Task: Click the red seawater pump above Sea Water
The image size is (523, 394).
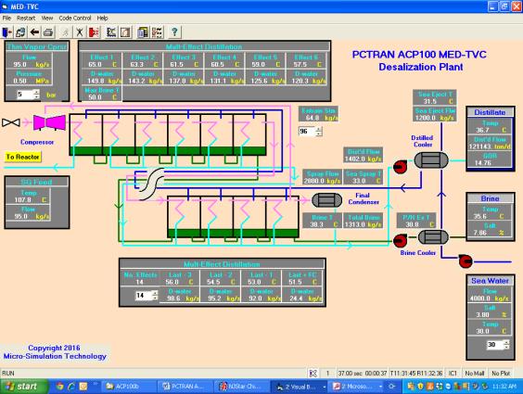Action: (466, 261)
